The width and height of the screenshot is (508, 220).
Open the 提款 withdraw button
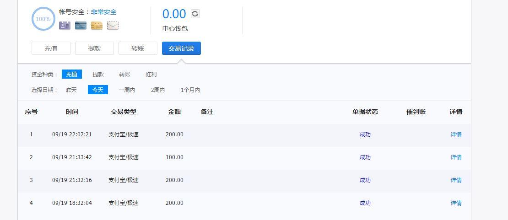point(94,48)
